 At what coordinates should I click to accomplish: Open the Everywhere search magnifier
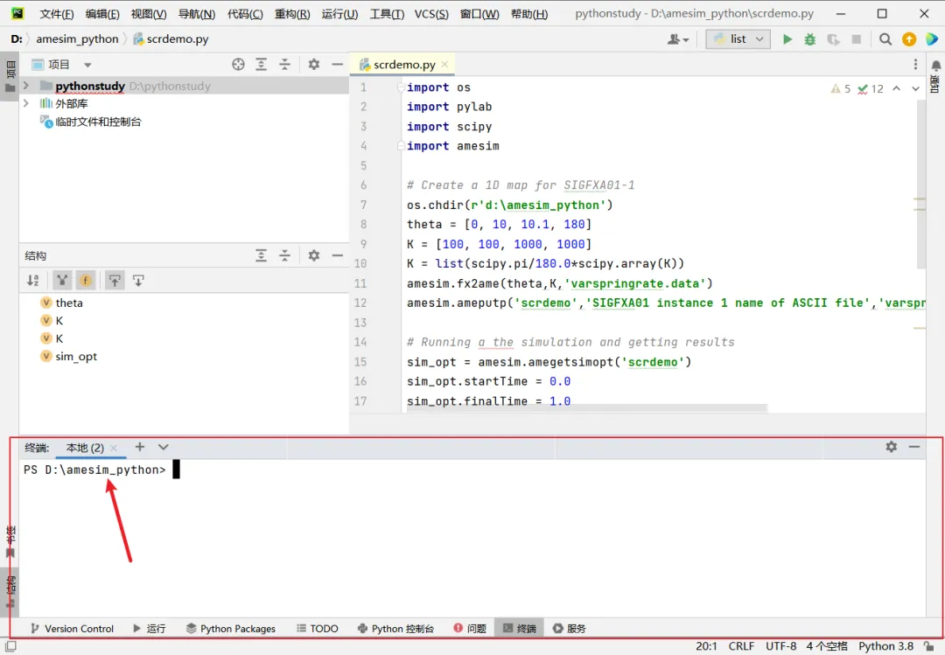coord(884,38)
